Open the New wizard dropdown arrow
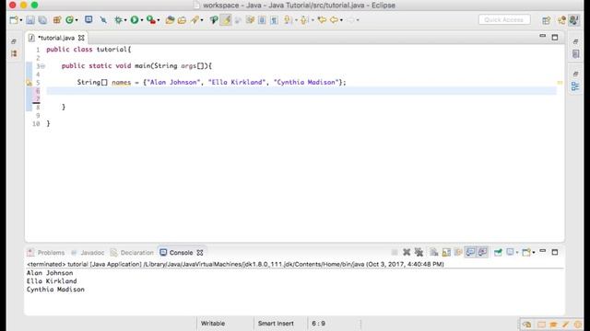Image resolution: width=590 pixels, height=331 pixels. pos(20,20)
